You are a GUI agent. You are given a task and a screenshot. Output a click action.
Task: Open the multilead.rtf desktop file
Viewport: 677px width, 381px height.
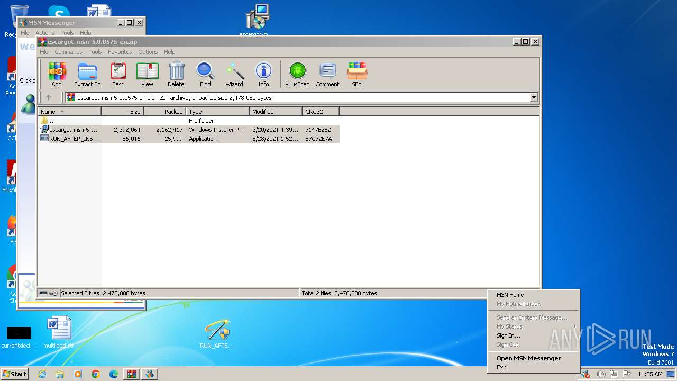(x=59, y=332)
